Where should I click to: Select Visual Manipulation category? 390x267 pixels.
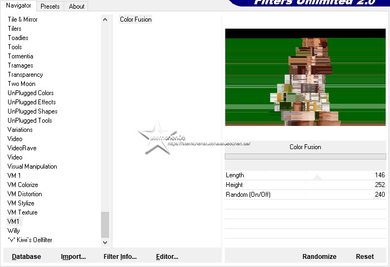pyautogui.click(x=32, y=166)
